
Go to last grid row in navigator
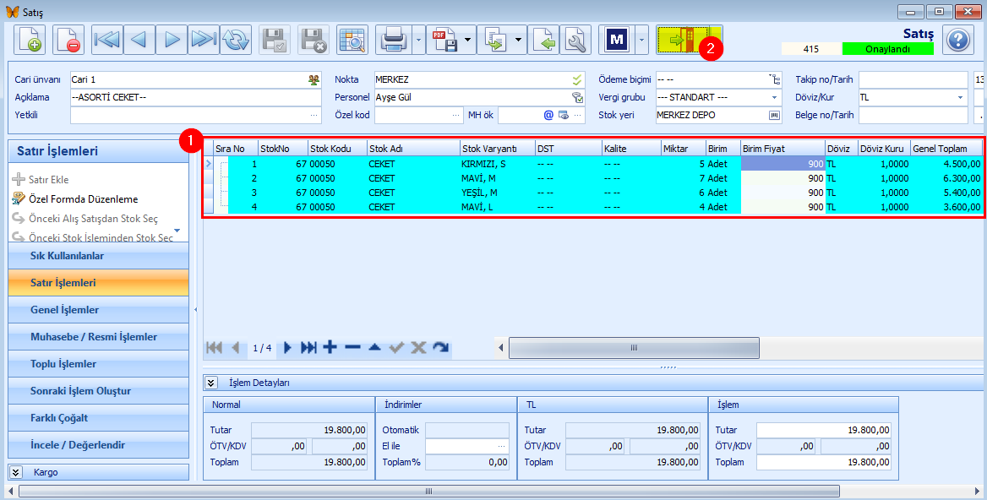308,347
